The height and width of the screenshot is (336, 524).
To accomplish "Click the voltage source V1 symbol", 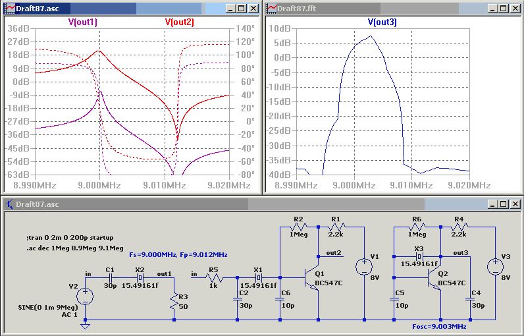I will pos(364,266).
